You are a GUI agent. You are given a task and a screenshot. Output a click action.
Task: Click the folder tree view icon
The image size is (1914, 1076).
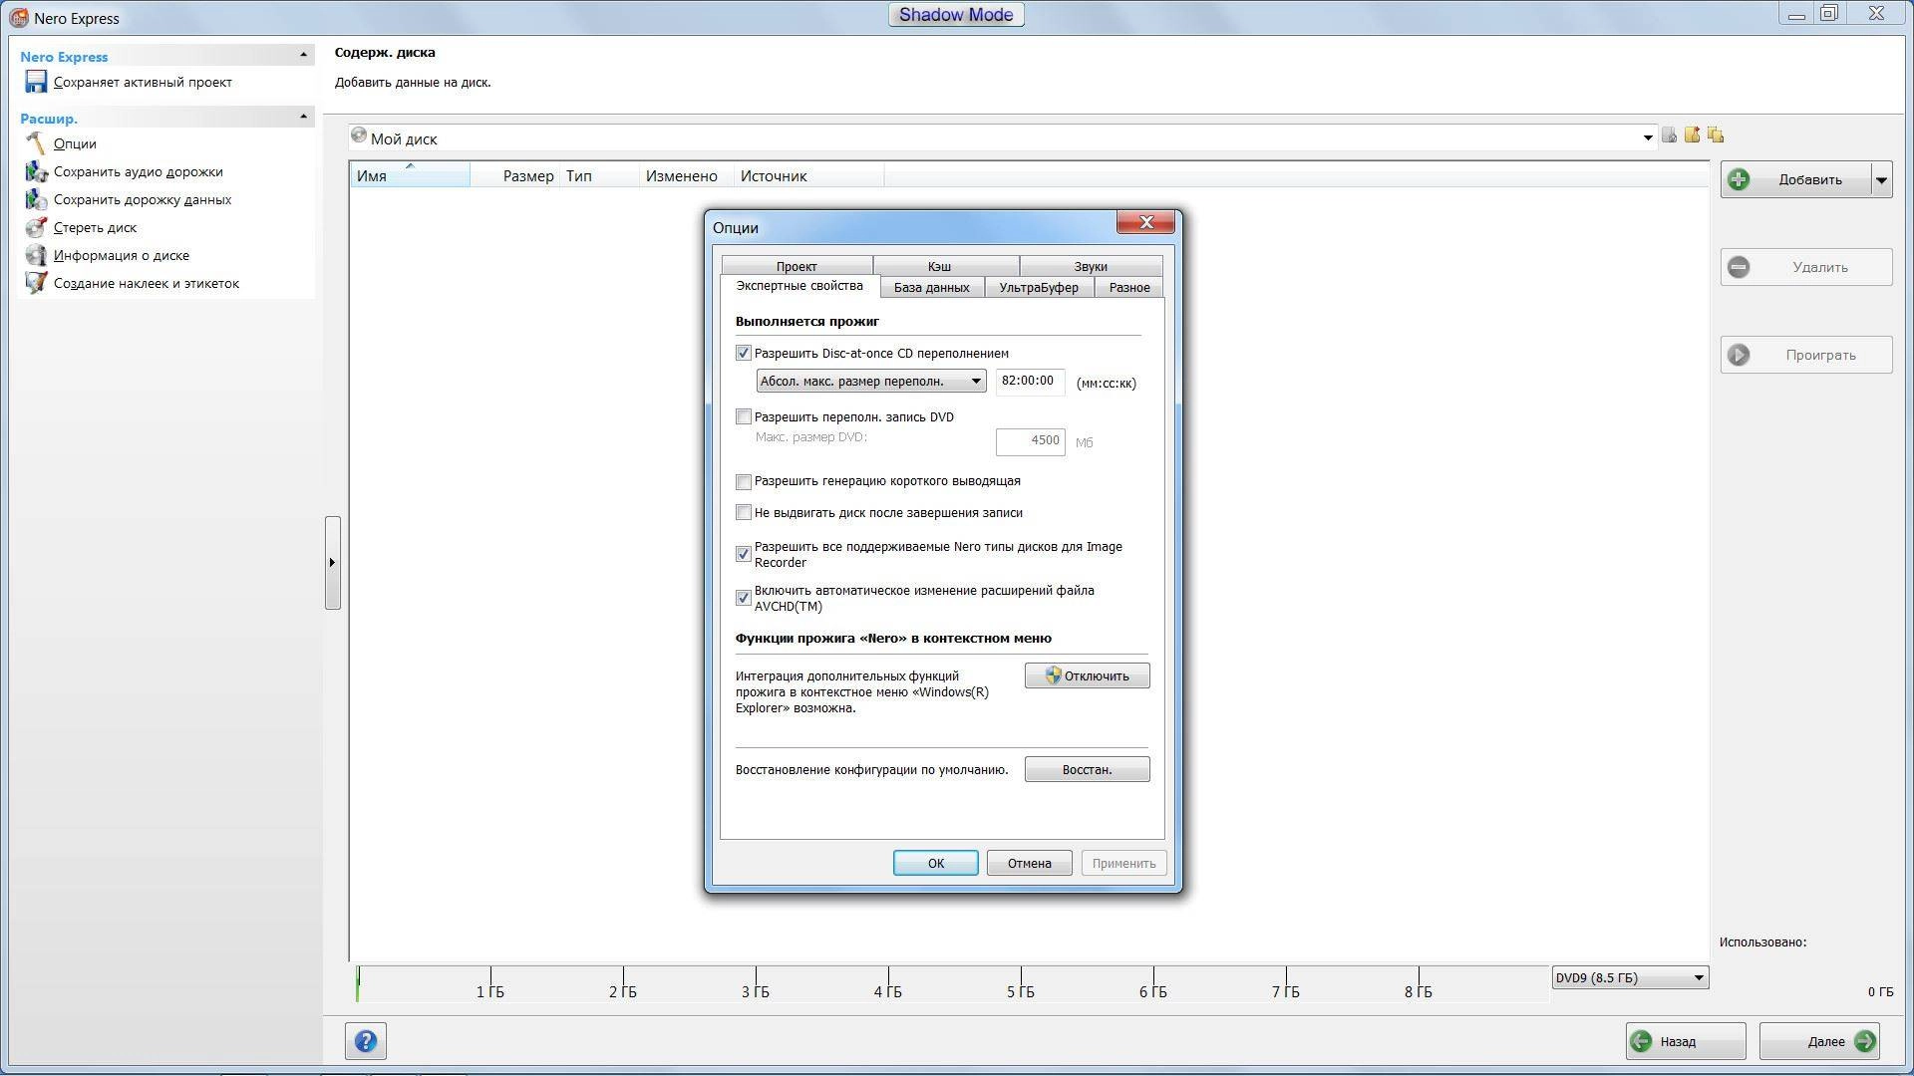[x=1715, y=134]
